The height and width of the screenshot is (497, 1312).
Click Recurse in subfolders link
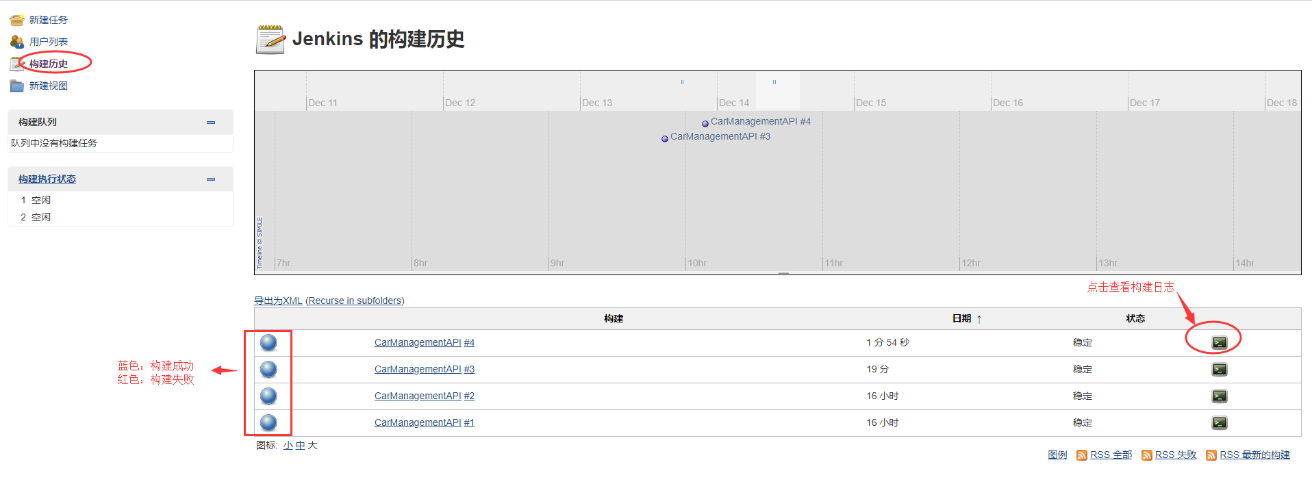(355, 301)
